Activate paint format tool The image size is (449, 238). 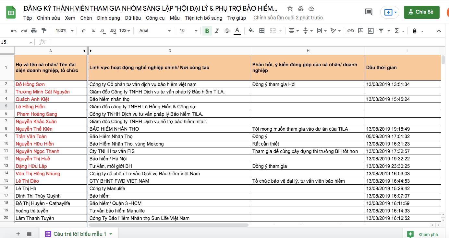(x=44, y=31)
